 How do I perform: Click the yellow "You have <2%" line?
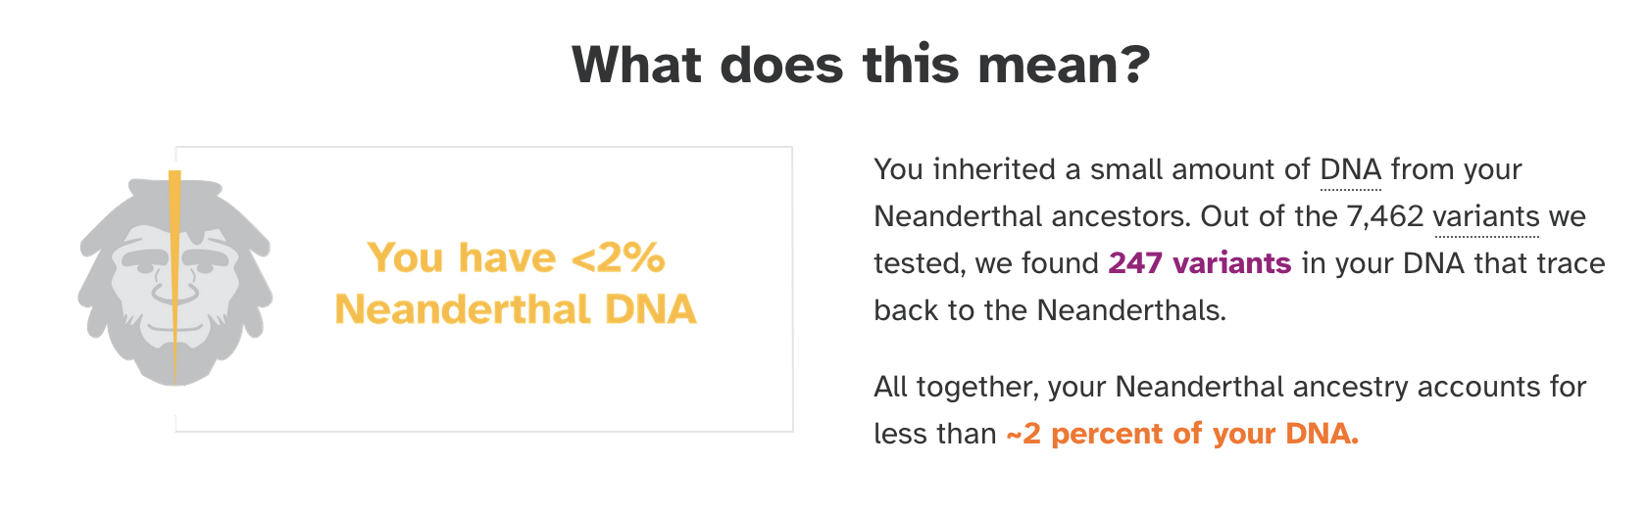[x=516, y=258]
